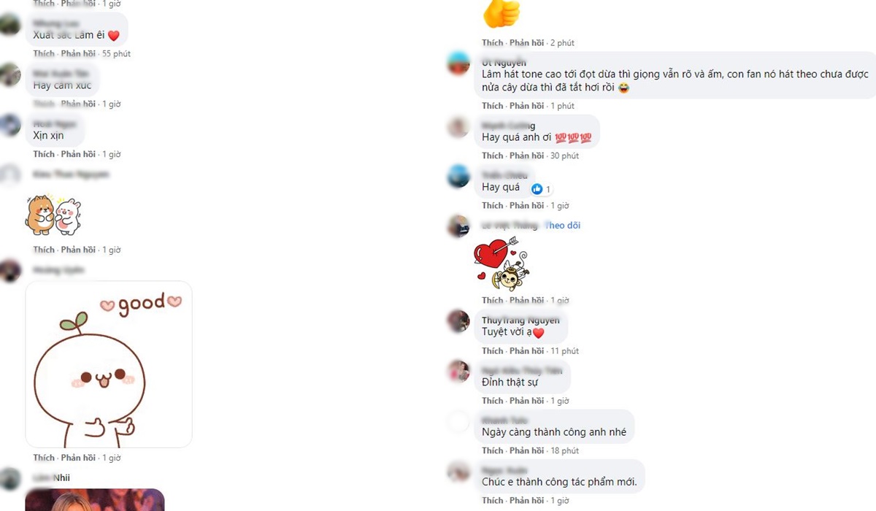Click the hugging dog and bunny sticker

click(x=53, y=216)
